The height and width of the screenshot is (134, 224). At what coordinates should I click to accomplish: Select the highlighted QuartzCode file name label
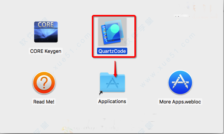[112, 51]
